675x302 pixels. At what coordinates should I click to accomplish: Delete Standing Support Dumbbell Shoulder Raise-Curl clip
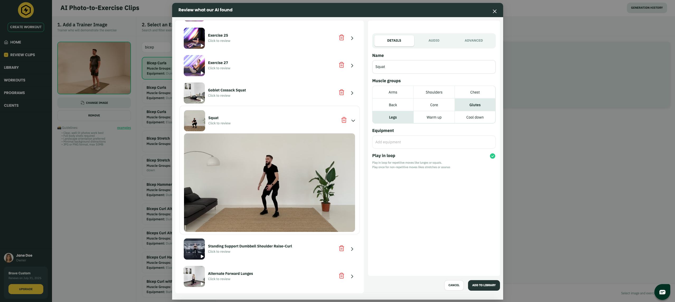(x=341, y=249)
